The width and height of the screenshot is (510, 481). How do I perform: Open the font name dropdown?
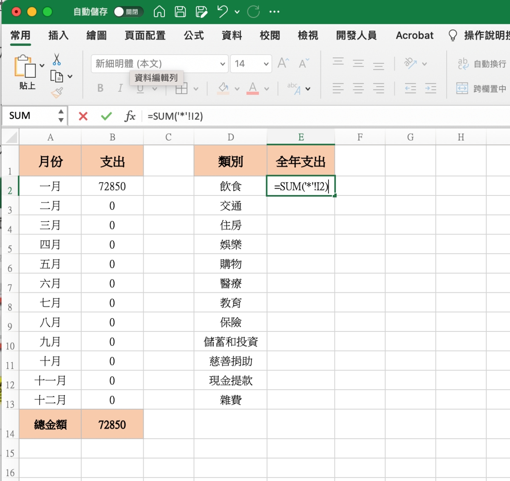[x=222, y=64]
